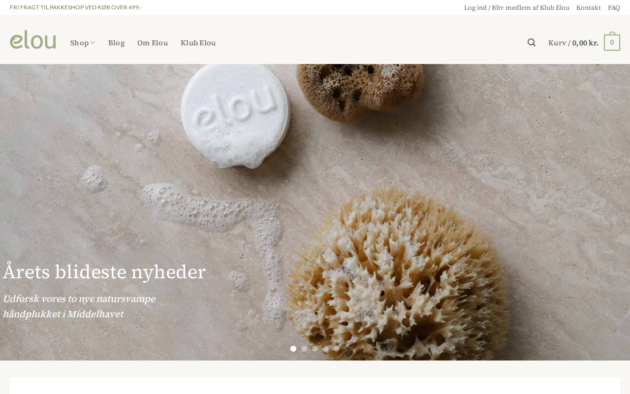Select the third slider dot
Viewport: 630px width, 394px height.
point(315,349)
